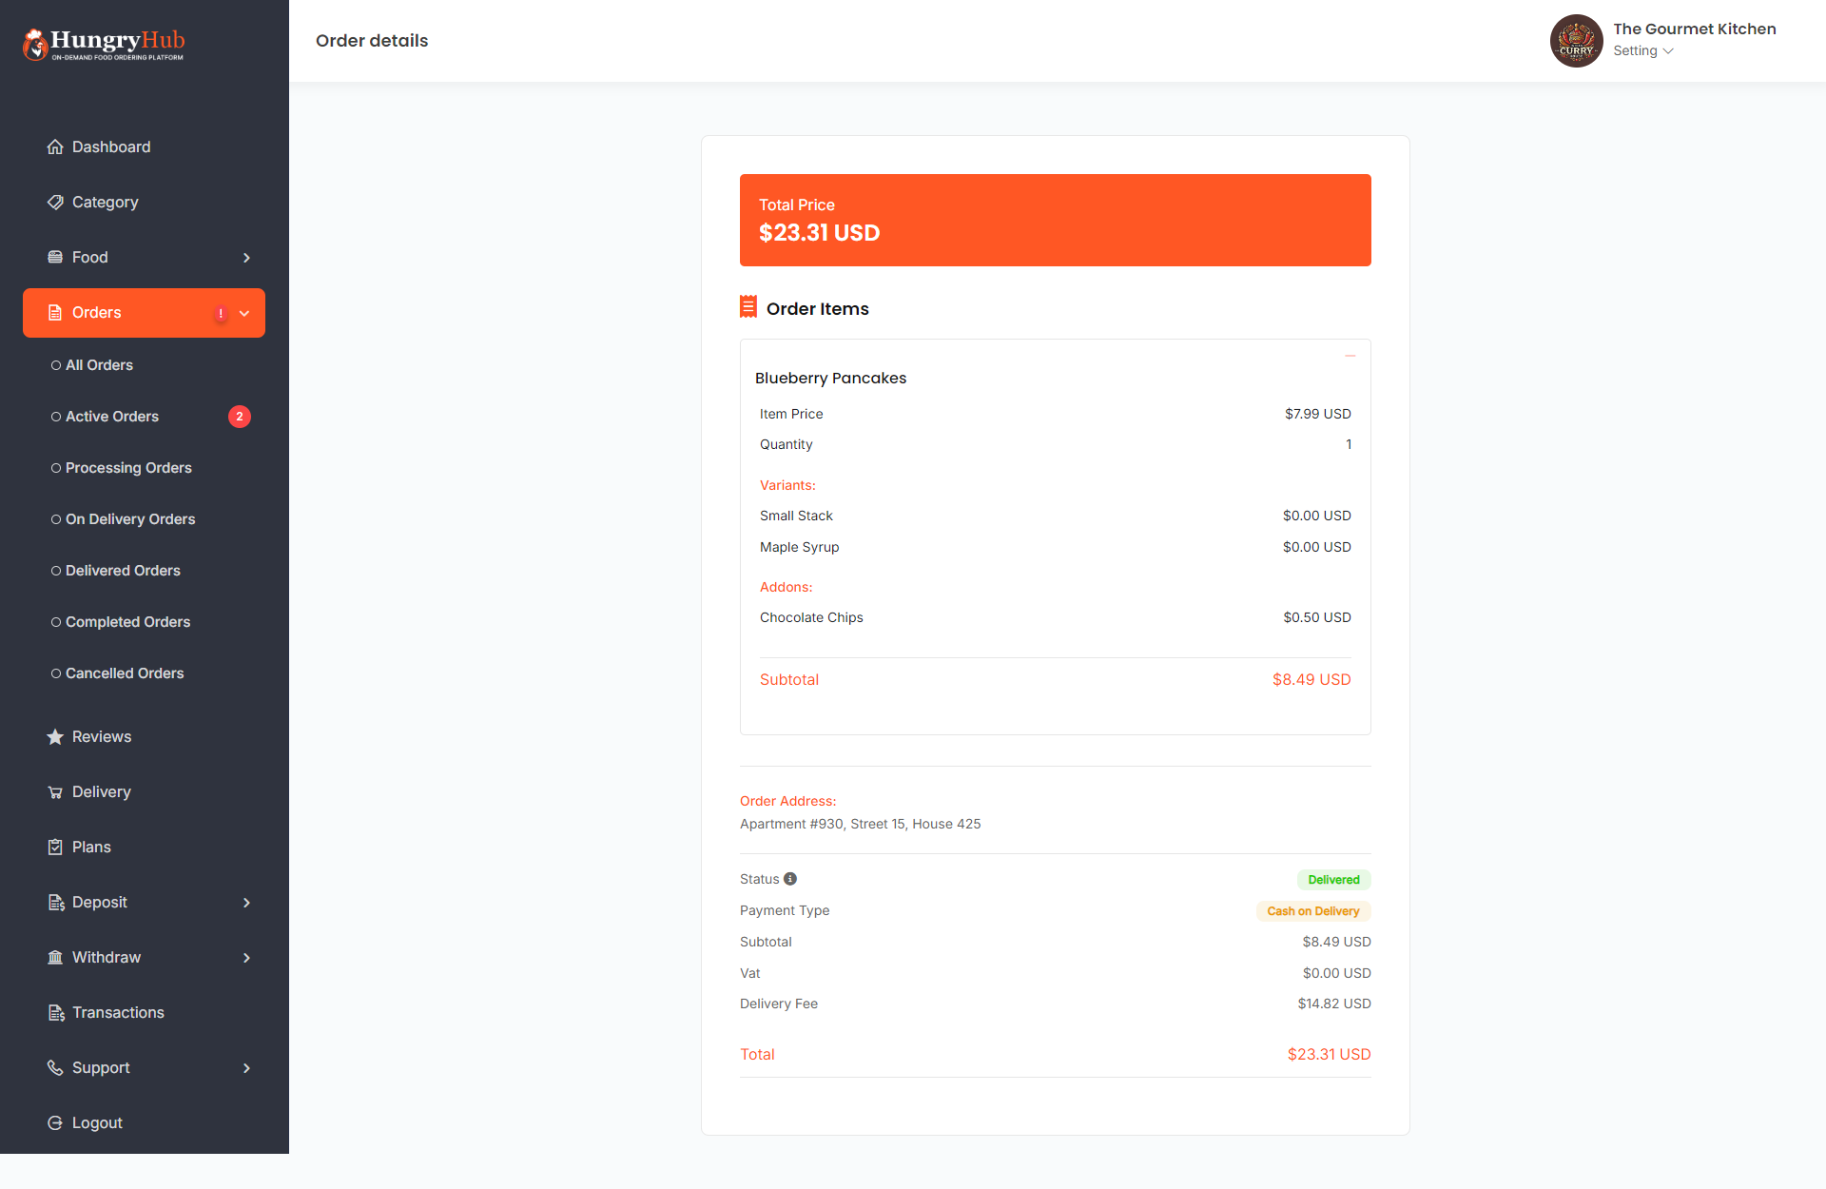Click the Delivered status badge
Image resolution: width=1826 pixels, height=1189 pixels.
[1333, 879]
